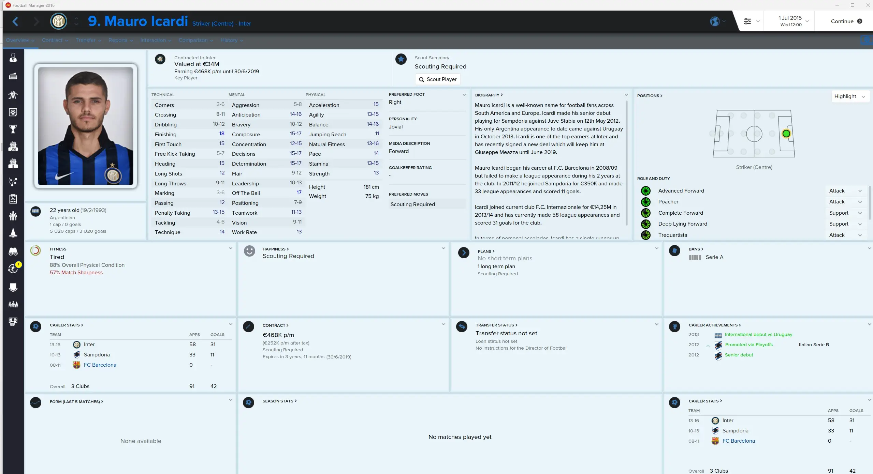Click the Continue button
This screenshot has width=873, height=474.
pos(846,21)
